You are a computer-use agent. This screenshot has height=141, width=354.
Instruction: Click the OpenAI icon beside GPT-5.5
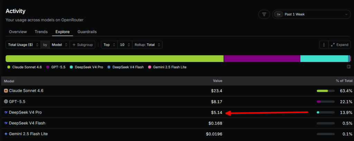click(x=6, y=102)
